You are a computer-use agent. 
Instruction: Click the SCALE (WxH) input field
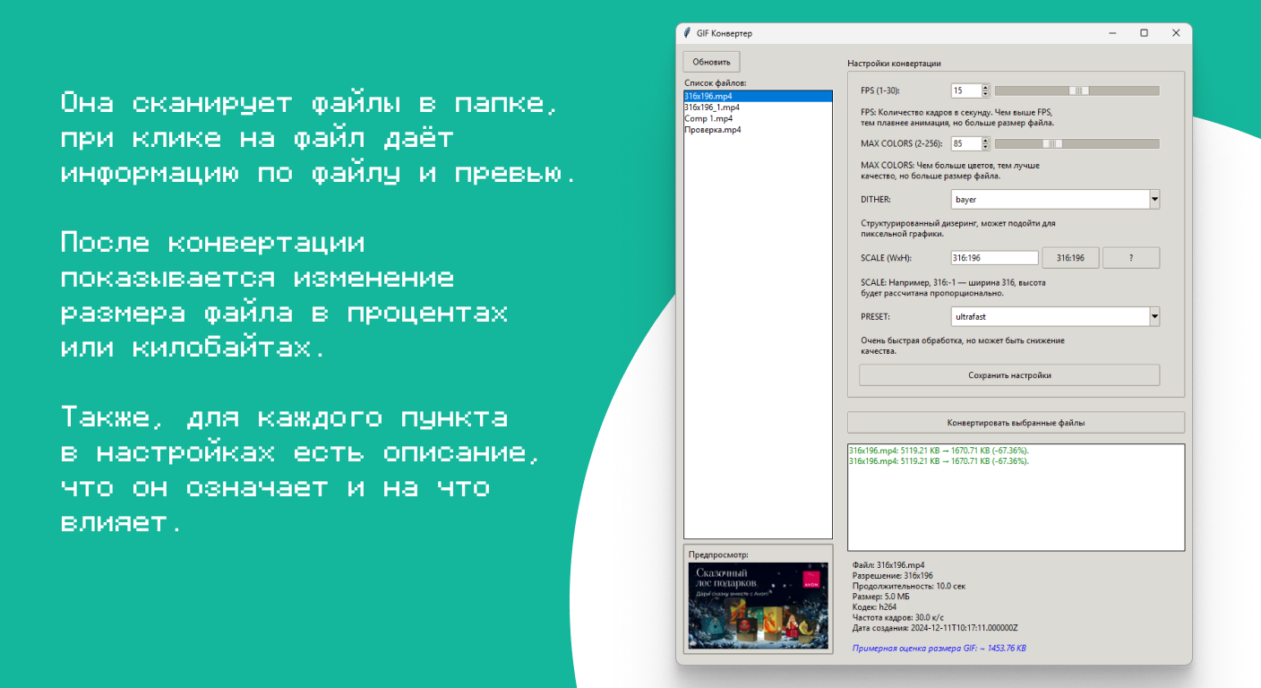[x=994, y=258]
